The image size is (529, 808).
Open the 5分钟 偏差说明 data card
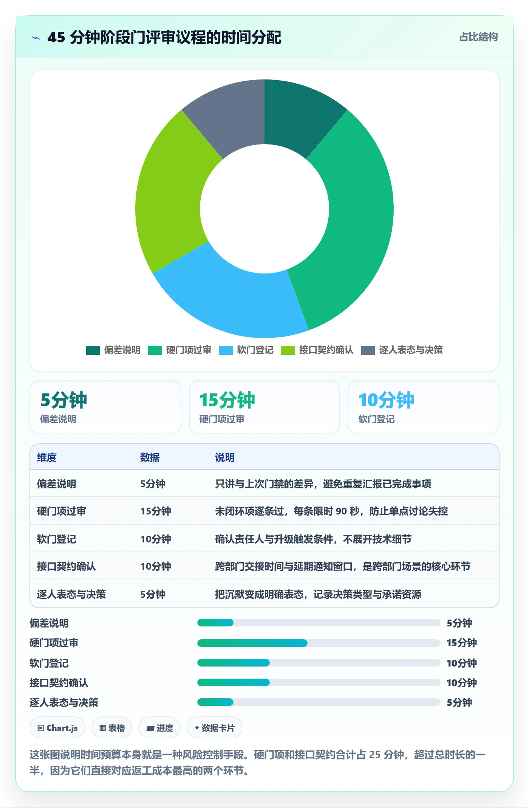105,407
